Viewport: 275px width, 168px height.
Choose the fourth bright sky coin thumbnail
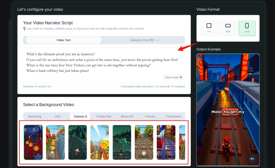click(100, 142)
